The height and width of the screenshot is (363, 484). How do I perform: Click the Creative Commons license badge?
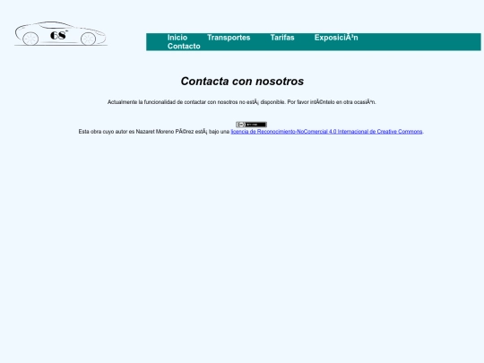coord(251,125)
